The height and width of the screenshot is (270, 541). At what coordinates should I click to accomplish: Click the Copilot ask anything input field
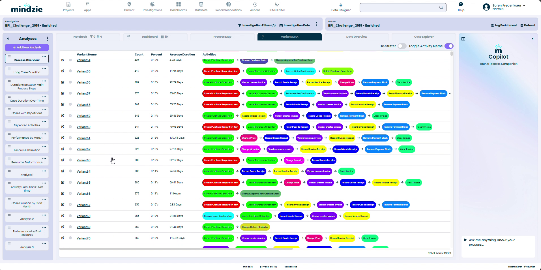[498, 242]
